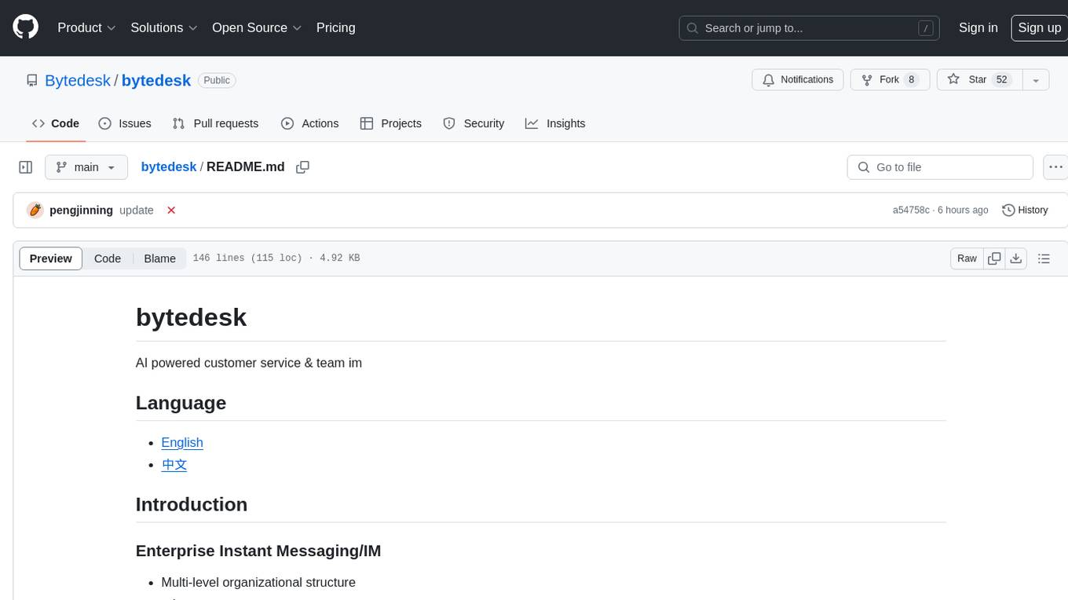
Task: Switch to the Actions tab
Action: pyautogui.click(x=310, y=123)
